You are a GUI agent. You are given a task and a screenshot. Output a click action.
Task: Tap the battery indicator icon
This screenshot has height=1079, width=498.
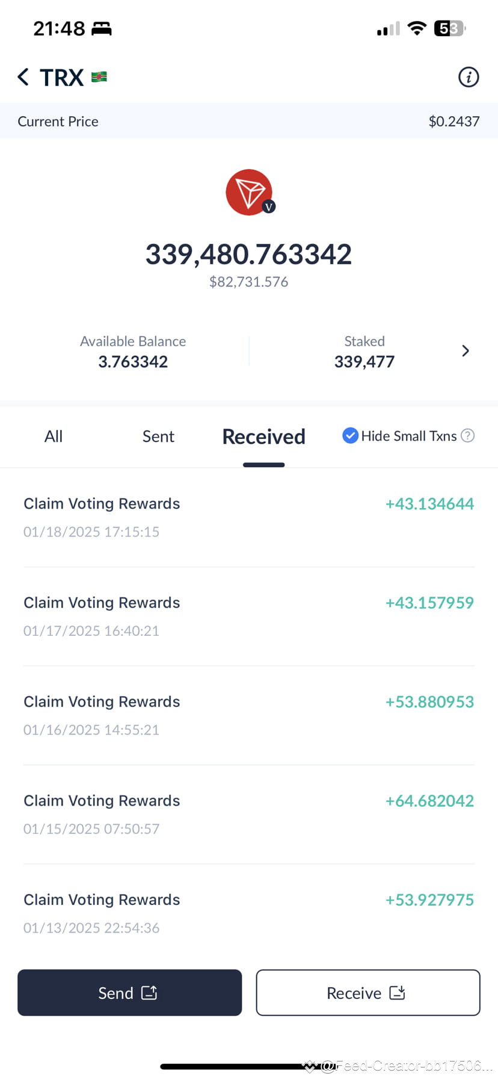pos(449,28)
